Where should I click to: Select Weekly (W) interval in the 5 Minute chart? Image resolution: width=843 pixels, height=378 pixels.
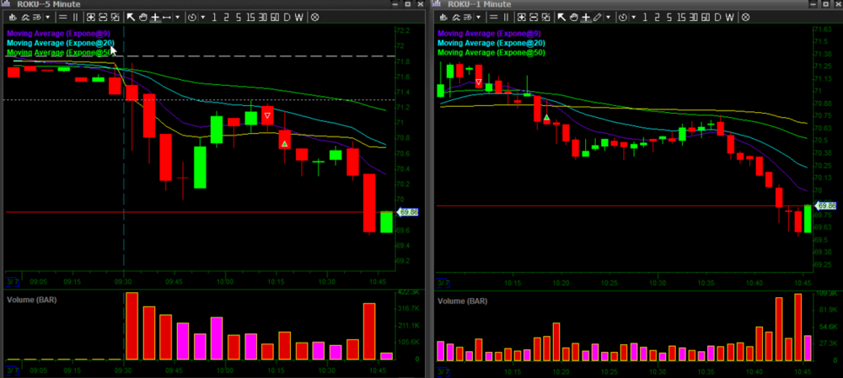coord(299,17)
